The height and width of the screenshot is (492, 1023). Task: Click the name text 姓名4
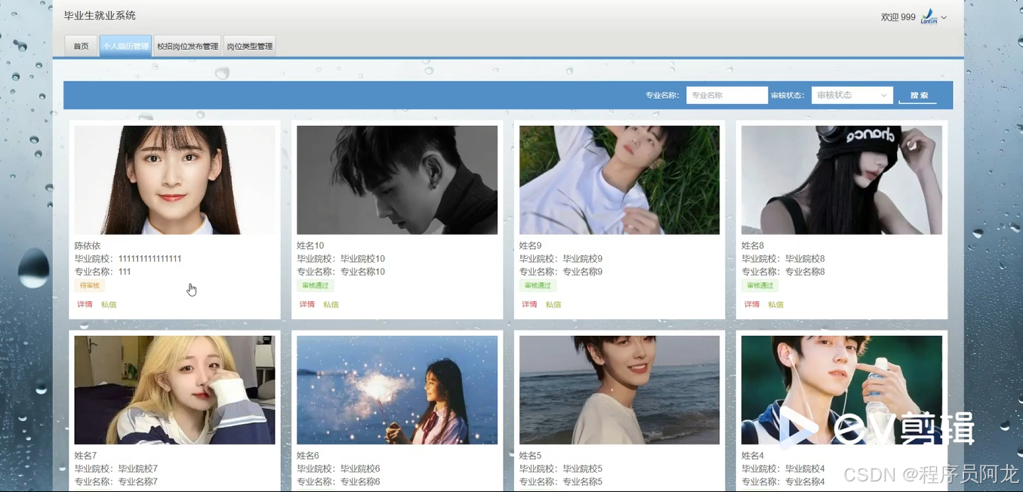tap(753, 456)
